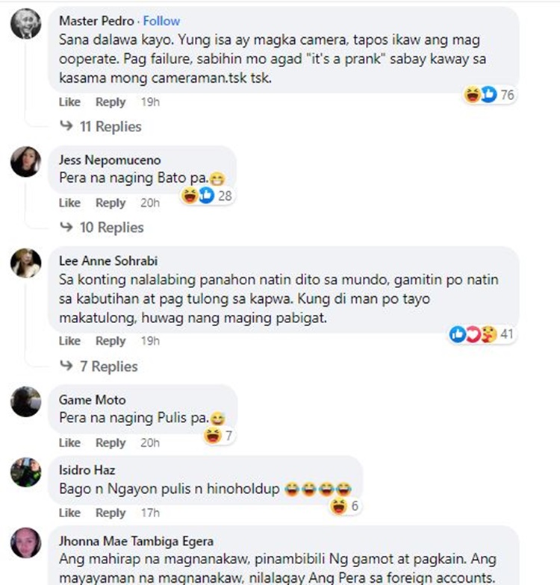Like Master Pedro's comment
The image size is (560, 585).
coord(69,101)
